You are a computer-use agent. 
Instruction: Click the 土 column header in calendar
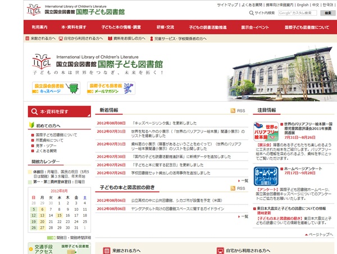point(85,197)
